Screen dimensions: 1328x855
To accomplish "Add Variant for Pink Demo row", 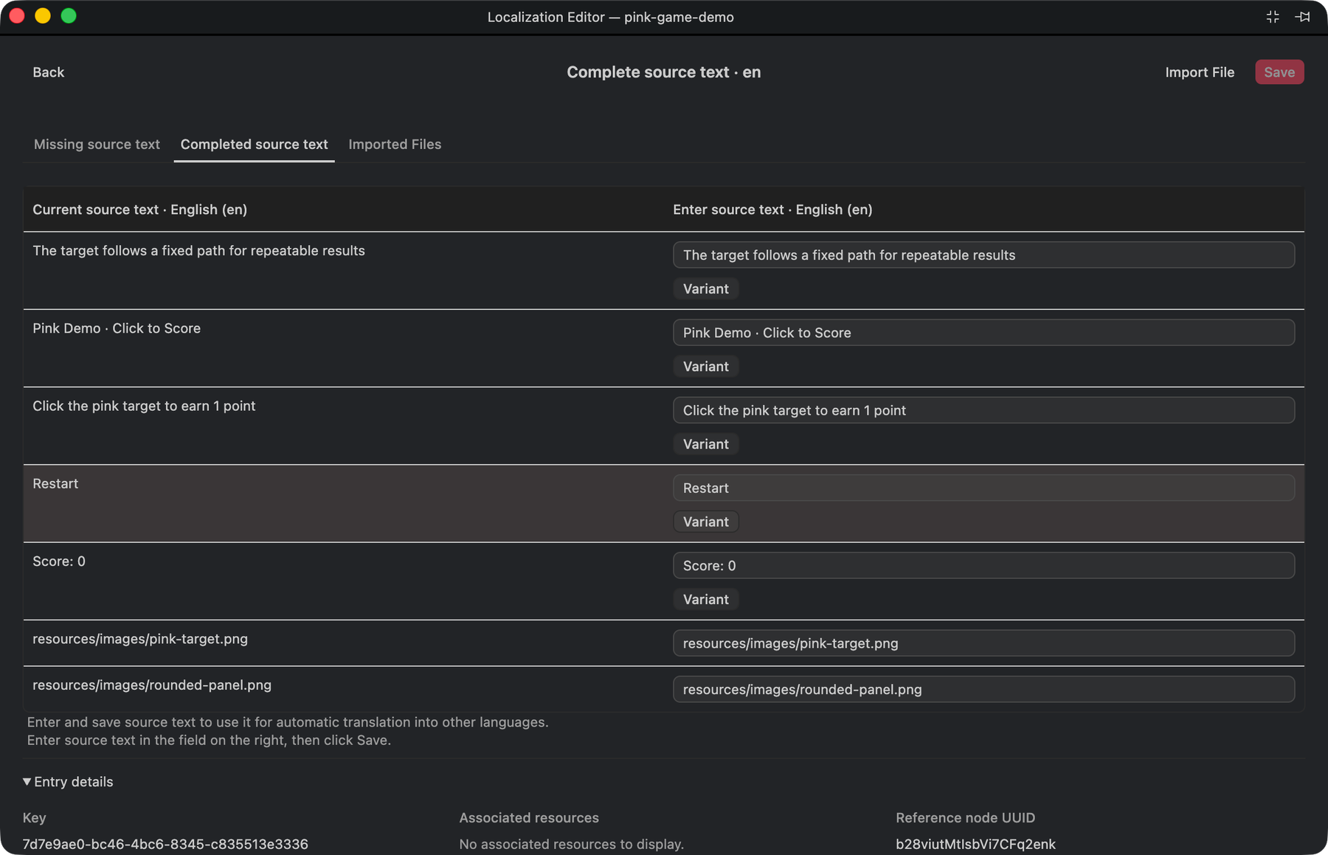I will (x=705, y=367).
